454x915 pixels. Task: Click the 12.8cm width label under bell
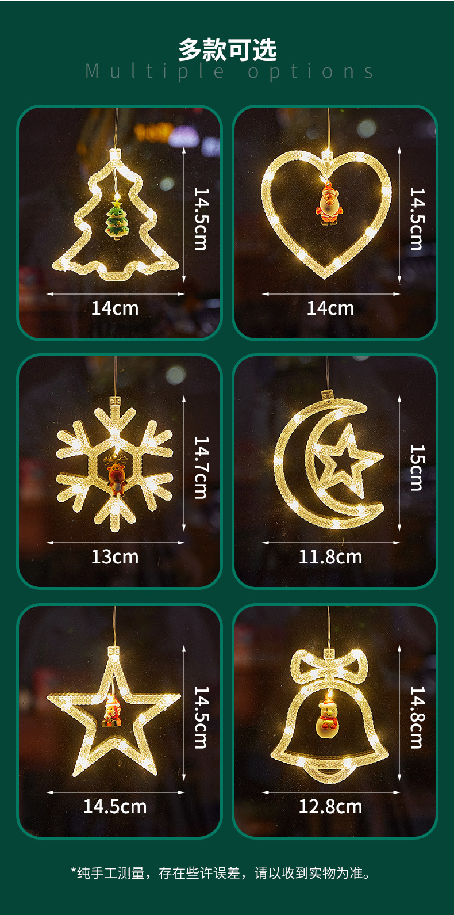pyautogui.click(x=330, y=806)
